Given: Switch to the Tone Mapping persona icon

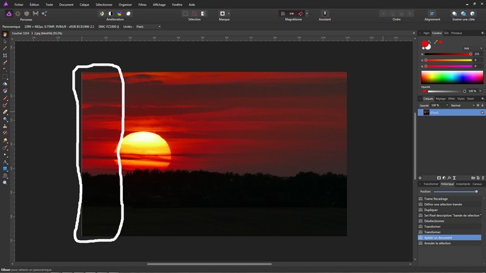Looking at the screenshot, I should tap(35, 14).
